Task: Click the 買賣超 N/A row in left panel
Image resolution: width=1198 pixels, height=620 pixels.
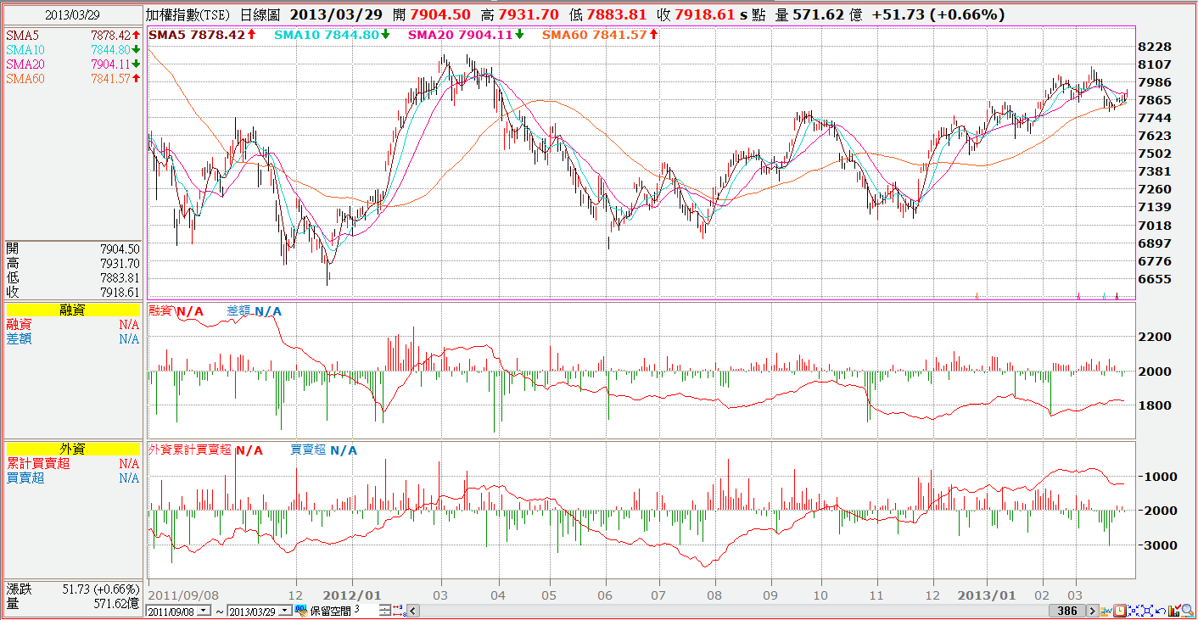Action: (72, 478)
